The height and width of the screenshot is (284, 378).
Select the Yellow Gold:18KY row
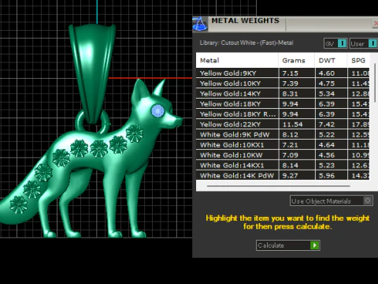(283, 104)
